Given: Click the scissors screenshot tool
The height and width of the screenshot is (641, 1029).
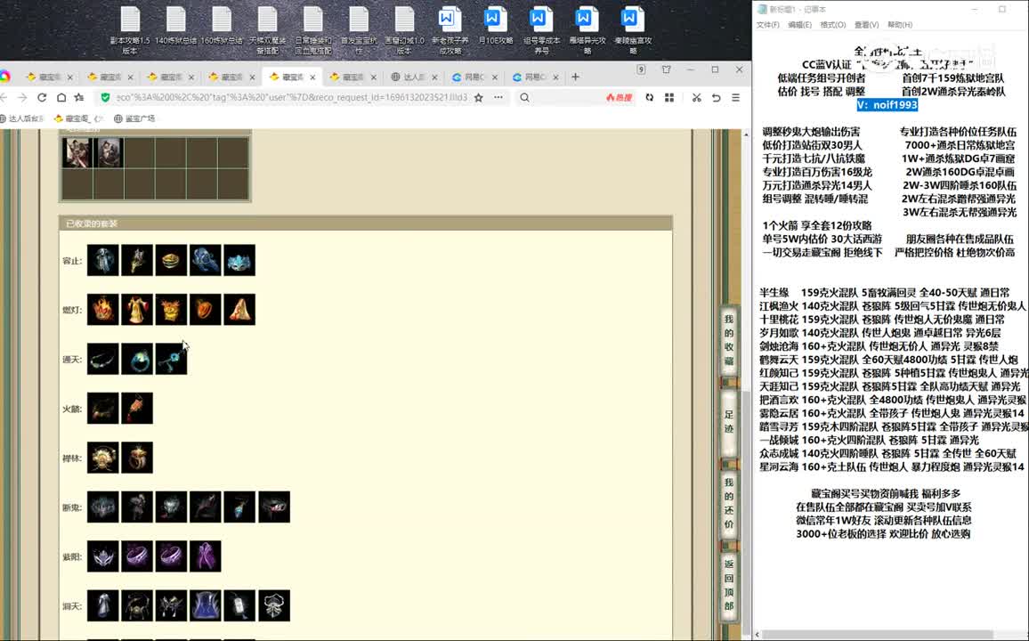Looking at the screenshot, I should click(x=696, y=97).
